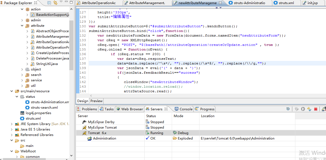Click Package Explorer vertical scrollbar thumb
Image resolution: width=326 pixels, height=160 pixels.
click(71, 45)
